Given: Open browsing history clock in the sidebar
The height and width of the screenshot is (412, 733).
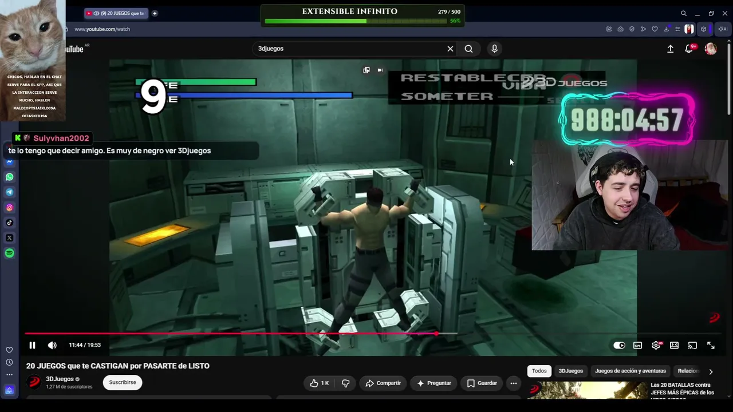Looking at the screenshot, I should coord(9,362).
